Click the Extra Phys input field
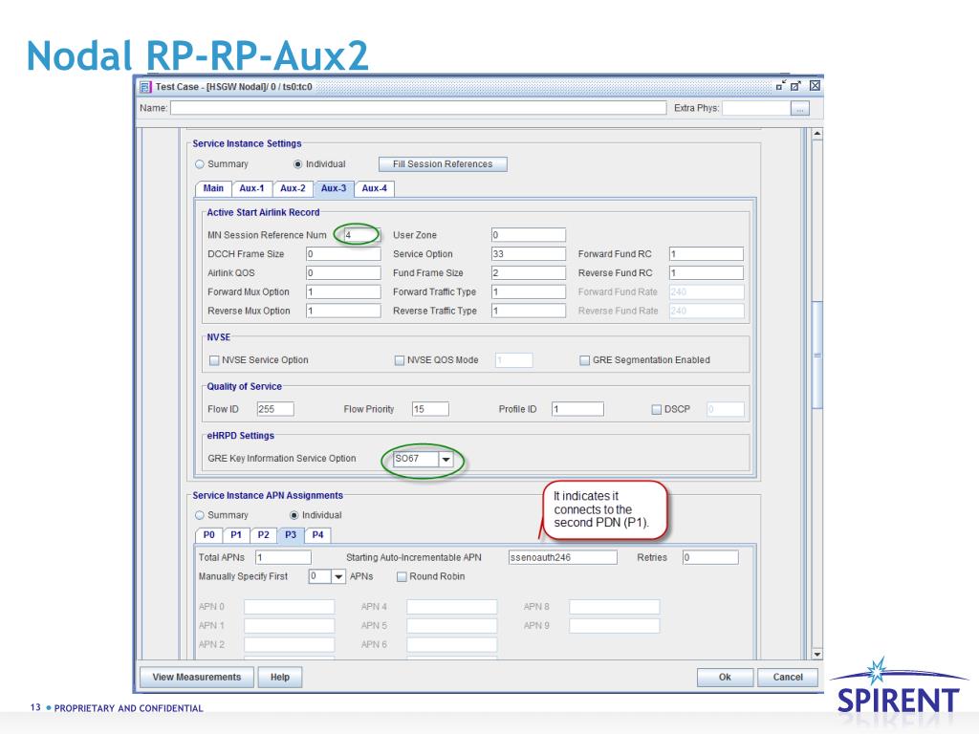This screenshot has width=979, height=734. (x=757, y=108)
